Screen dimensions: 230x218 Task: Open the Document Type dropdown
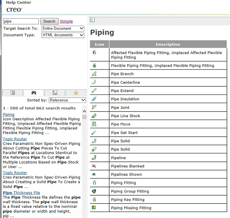[x=63, y=35]
